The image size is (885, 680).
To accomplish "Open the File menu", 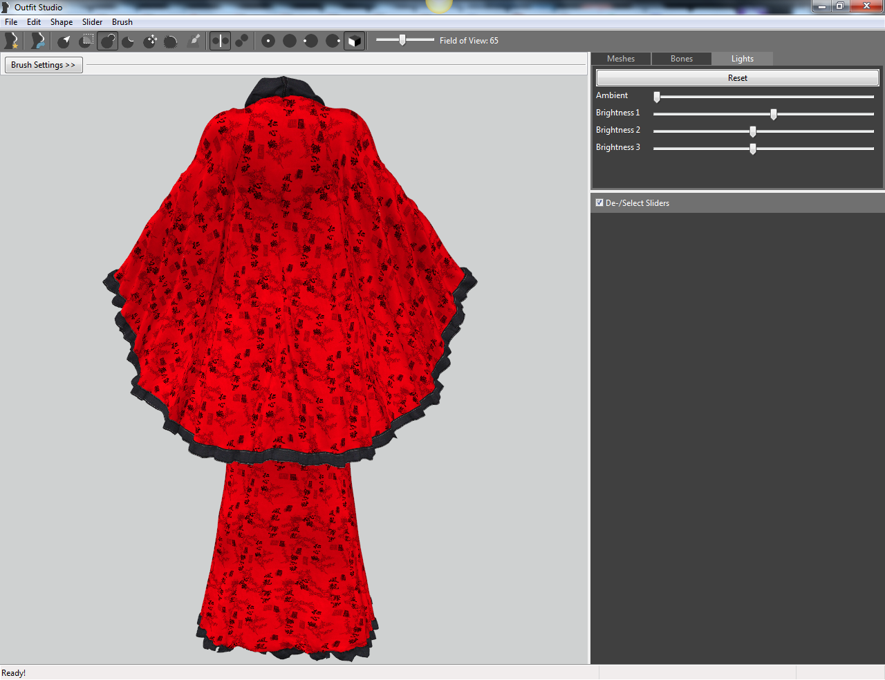I will click(x=11, y=22).
